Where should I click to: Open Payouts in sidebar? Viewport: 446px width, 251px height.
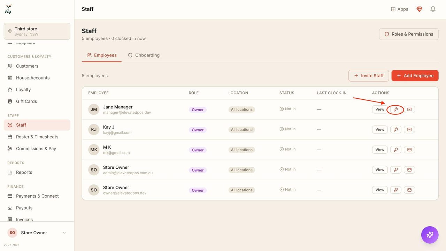click(37, 208)
